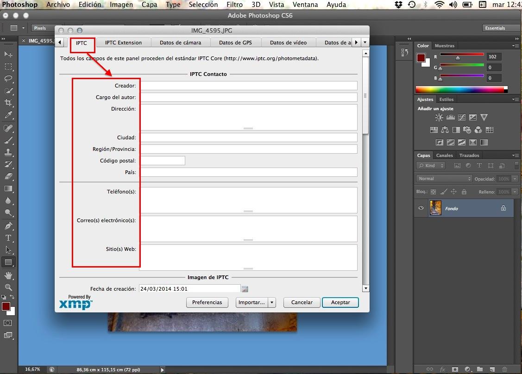
Task: Add a Brightness/Contrast adjustment
Action: (439, 118)
